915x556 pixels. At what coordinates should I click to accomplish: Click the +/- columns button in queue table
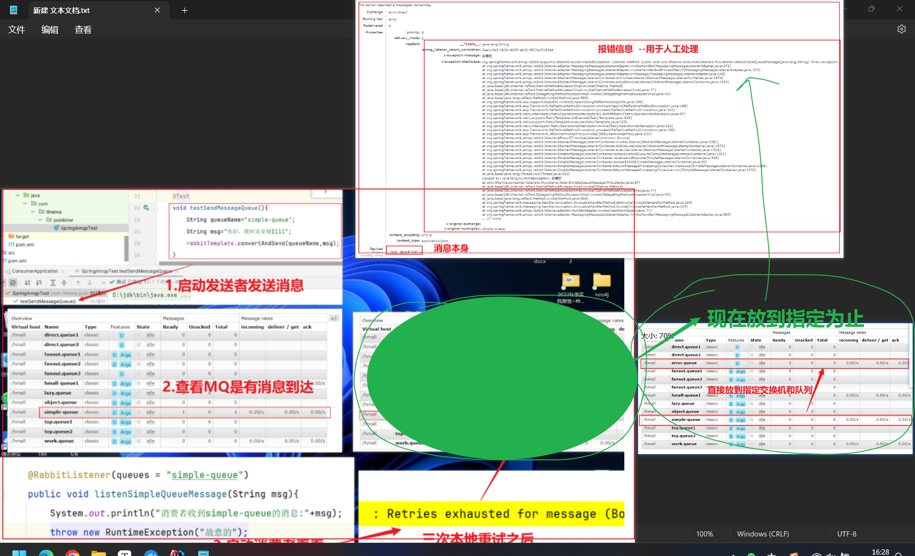click(x=334, y=318)
